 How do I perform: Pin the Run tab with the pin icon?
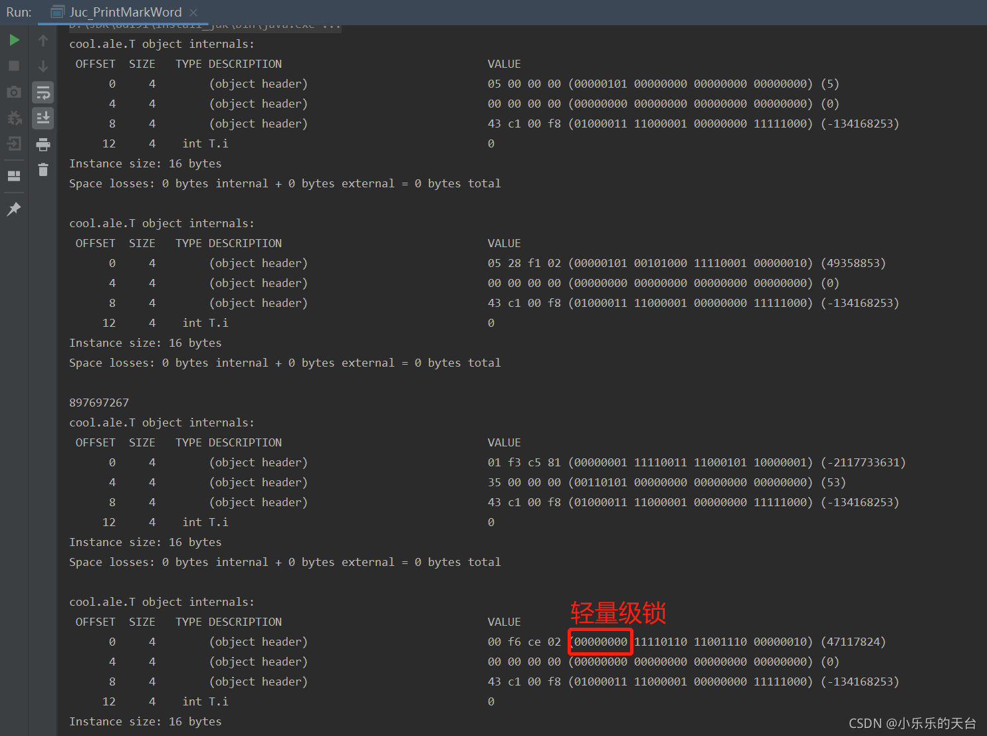[14, 209]
